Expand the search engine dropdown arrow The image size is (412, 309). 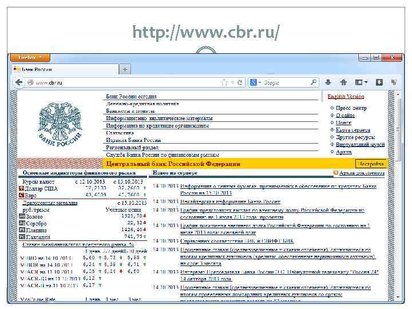(x=260, y=82)
